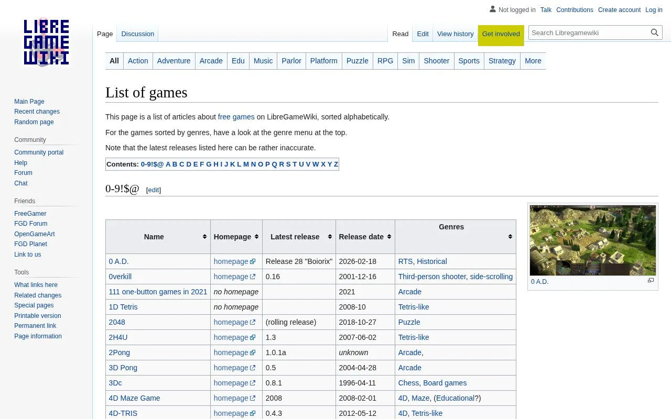671x419 pixels.
Task: Click the search magnifier icon
Action: (655, 32)
